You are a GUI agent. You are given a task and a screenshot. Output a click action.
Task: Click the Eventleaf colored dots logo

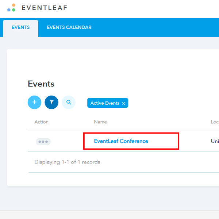(x=11, y=8)
